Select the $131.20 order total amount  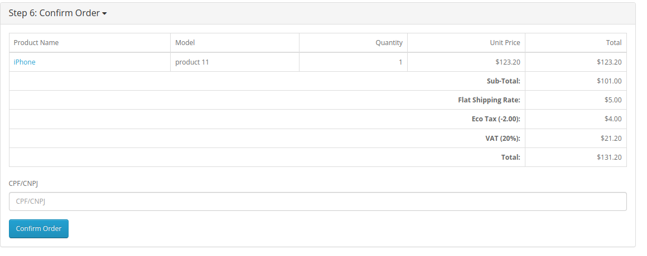click(x=609, y=157)
